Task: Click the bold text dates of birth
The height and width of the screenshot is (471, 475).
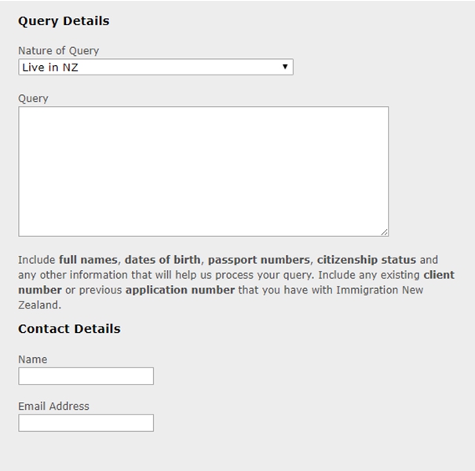Action: [x=163, y=260]
